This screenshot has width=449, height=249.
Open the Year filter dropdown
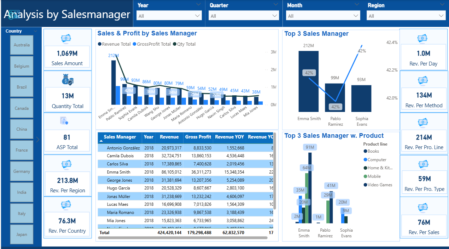click(x=169, y=16)
